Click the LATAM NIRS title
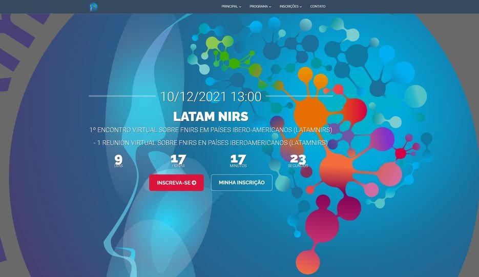This screenshot has height=277, width=479. pyautogui.click(x=211, y=116)
